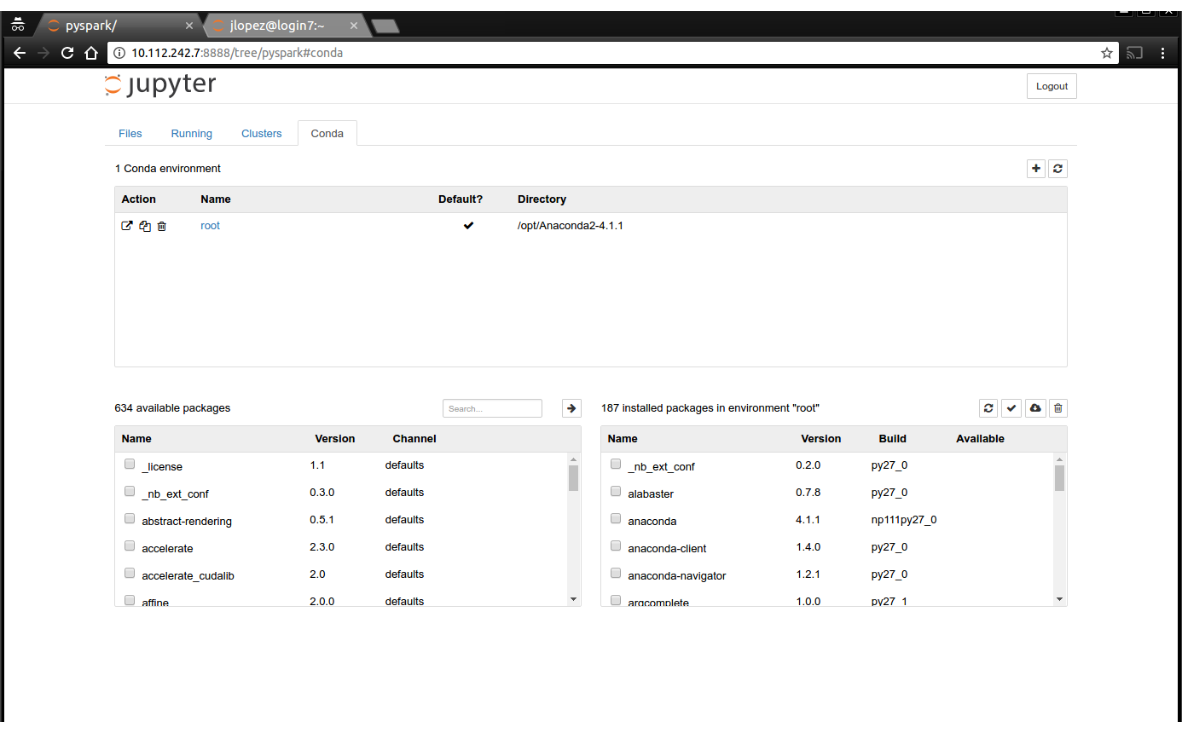Screen dimensions: 1182x733
Task: Go back in browser
Action: point(20,53)
